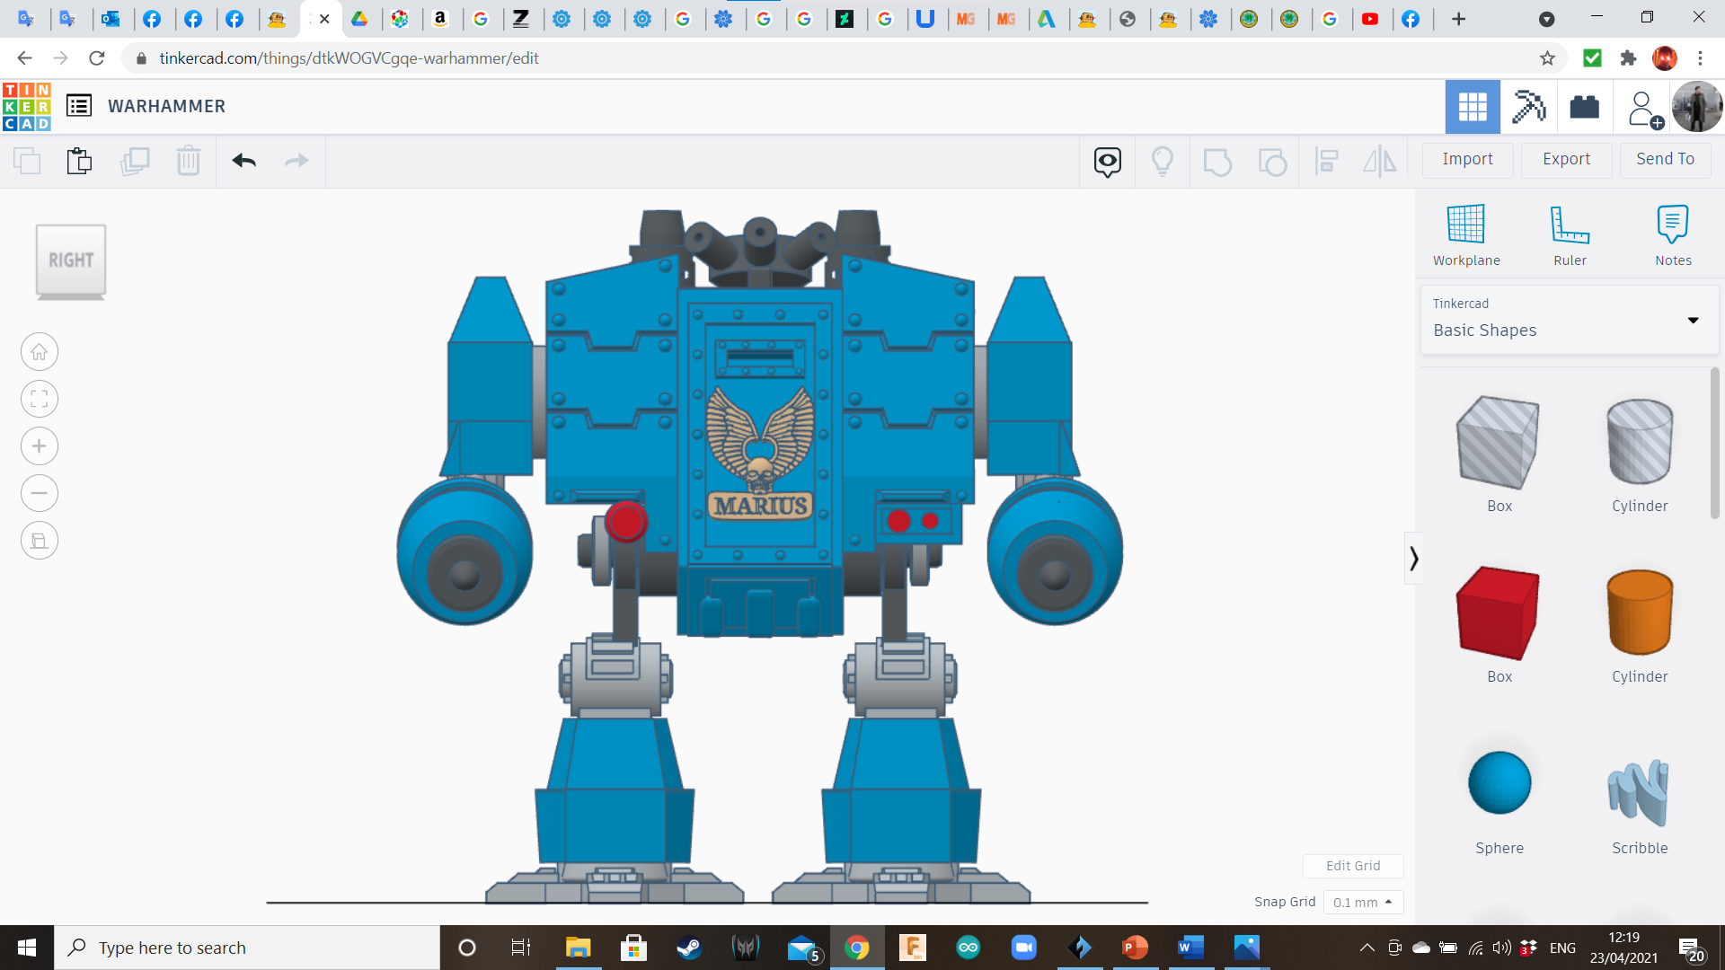Switch to the 3D design grid view

tap(1472, 107)
